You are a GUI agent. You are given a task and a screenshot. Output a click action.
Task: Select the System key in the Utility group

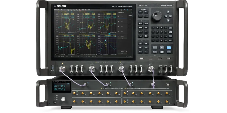point(155,48)
